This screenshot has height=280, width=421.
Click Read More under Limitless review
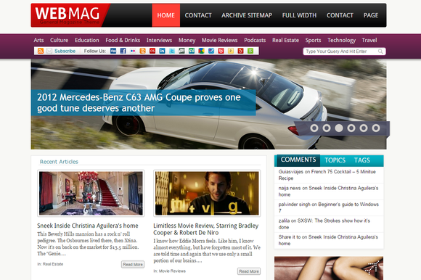(249, 271)
